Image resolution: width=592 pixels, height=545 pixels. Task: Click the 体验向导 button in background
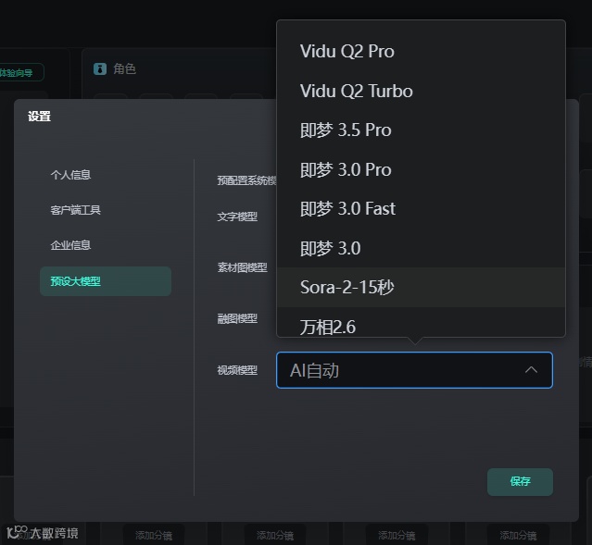point(20,72)
